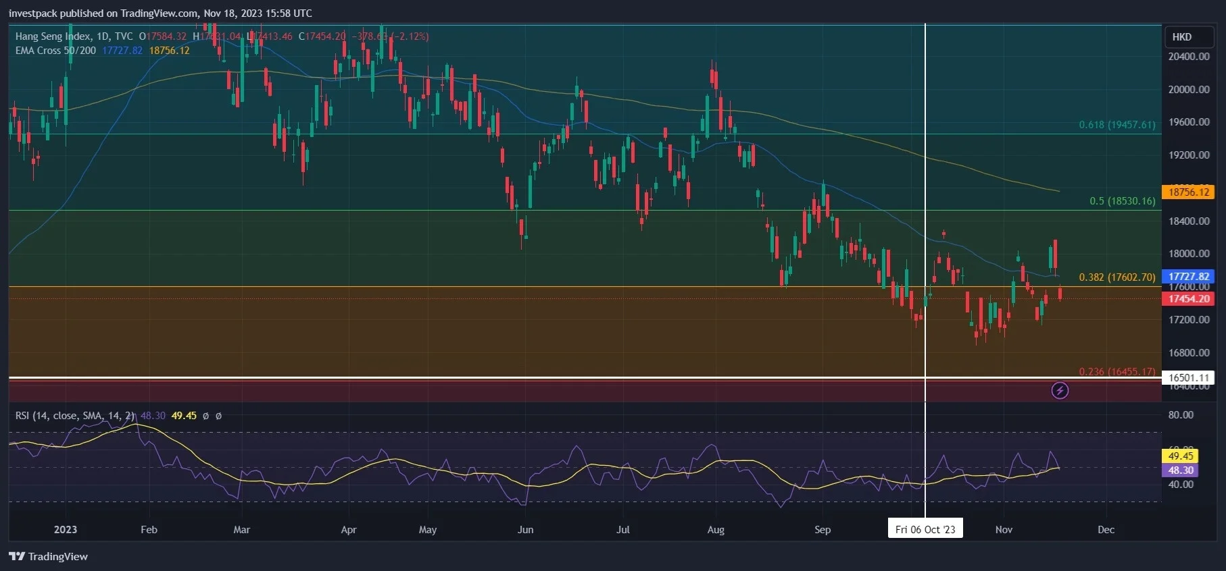The width and height of the screenshot is (1226, 571).
Task: Click the TradingView logo at bottom left
Action: click(49, 556)
